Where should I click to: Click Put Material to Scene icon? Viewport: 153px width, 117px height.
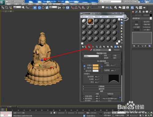point(86,47)
